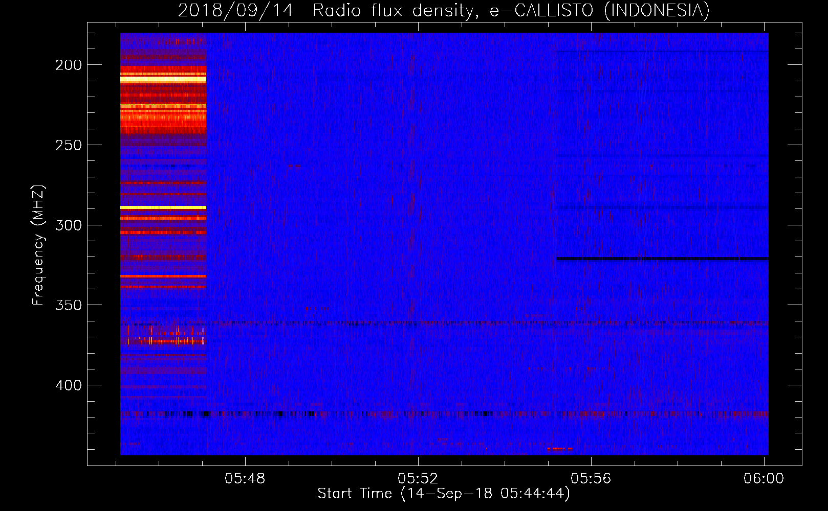Click the 06:00 time tick label
Viewport: 828px width, 511px height.
[x=764, y=478]
